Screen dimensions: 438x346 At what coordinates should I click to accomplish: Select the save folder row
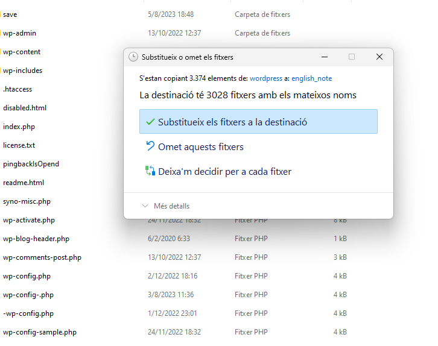10,14
